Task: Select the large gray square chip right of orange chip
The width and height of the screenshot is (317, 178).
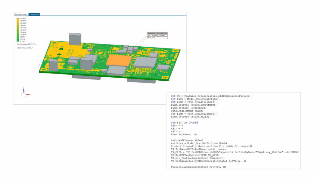Action: 145,62
